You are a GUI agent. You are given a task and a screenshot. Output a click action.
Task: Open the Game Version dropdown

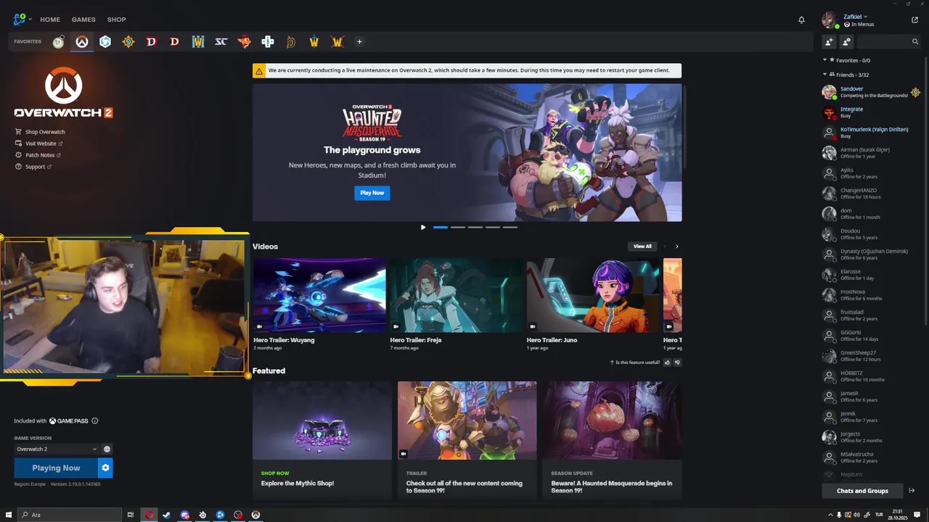coord(57,449)
